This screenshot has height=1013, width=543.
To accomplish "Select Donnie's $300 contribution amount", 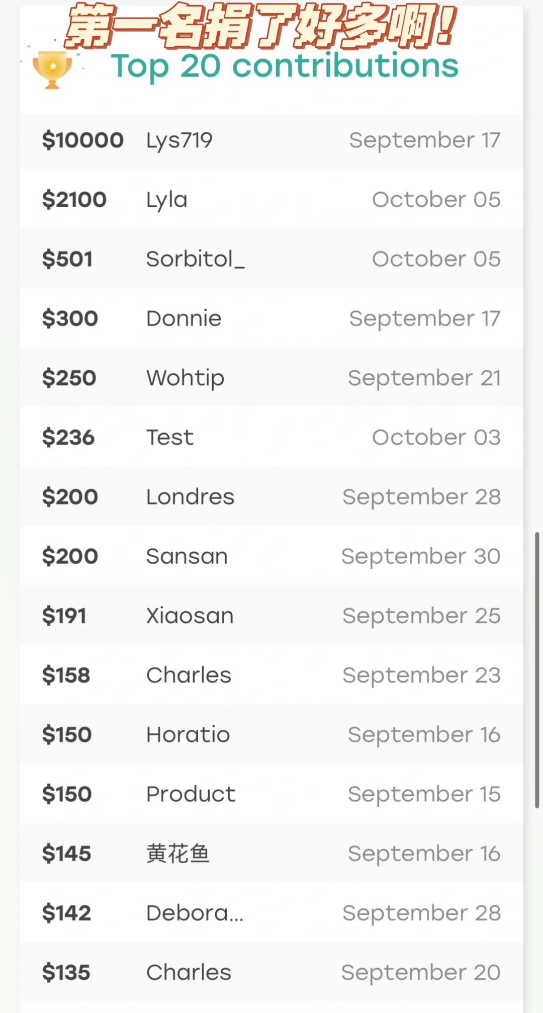I will 70,318.
